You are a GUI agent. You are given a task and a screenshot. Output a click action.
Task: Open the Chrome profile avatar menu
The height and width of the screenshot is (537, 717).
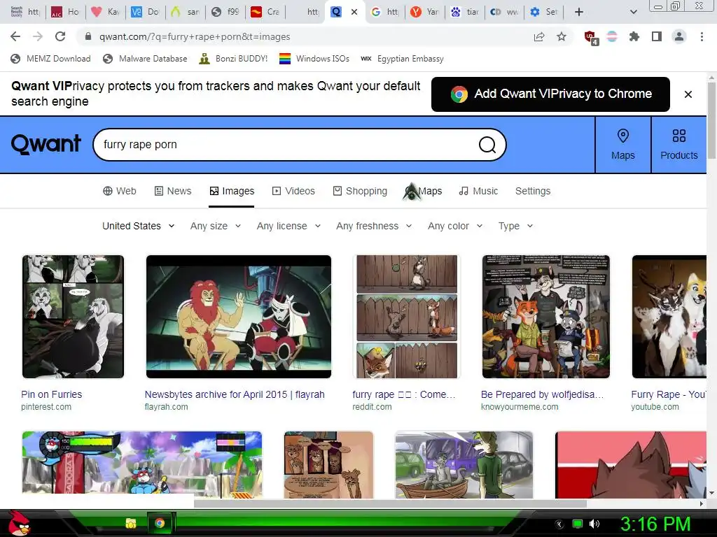click(x=679, y=36)
